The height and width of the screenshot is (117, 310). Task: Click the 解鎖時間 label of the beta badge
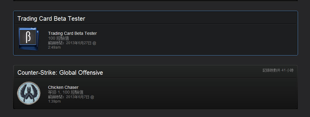coord(56,43)
